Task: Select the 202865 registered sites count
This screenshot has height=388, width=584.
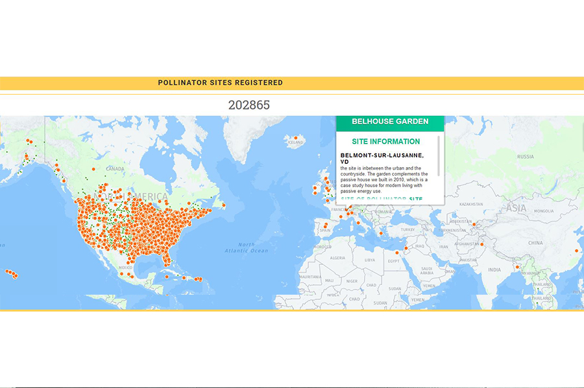Action: (249, 105)
